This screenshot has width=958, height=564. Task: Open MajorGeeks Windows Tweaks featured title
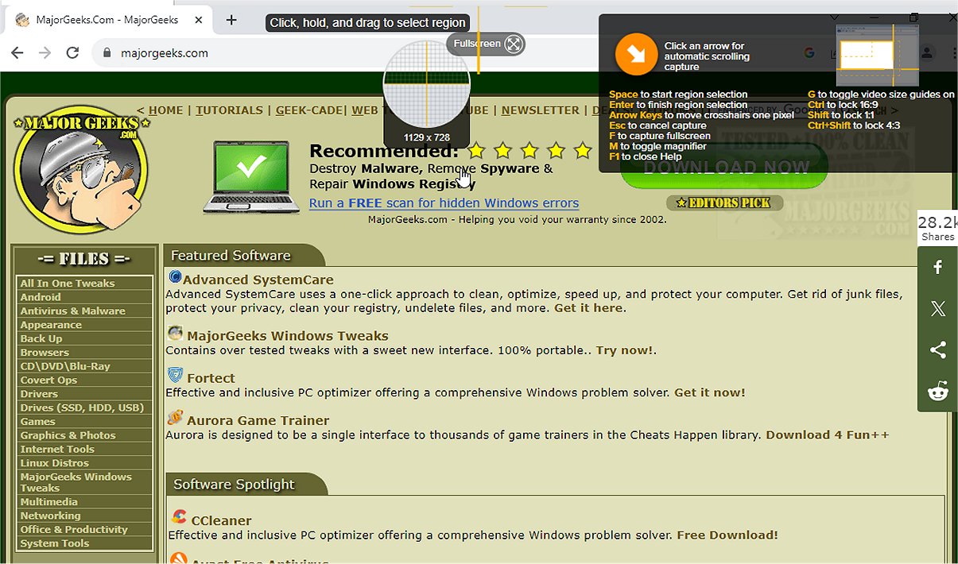[x=288, y=336]
